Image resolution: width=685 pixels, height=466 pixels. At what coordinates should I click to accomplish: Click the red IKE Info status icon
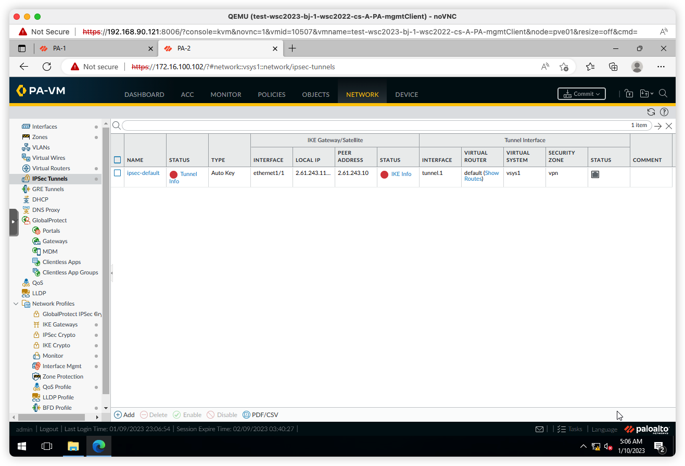pos(384,174)
